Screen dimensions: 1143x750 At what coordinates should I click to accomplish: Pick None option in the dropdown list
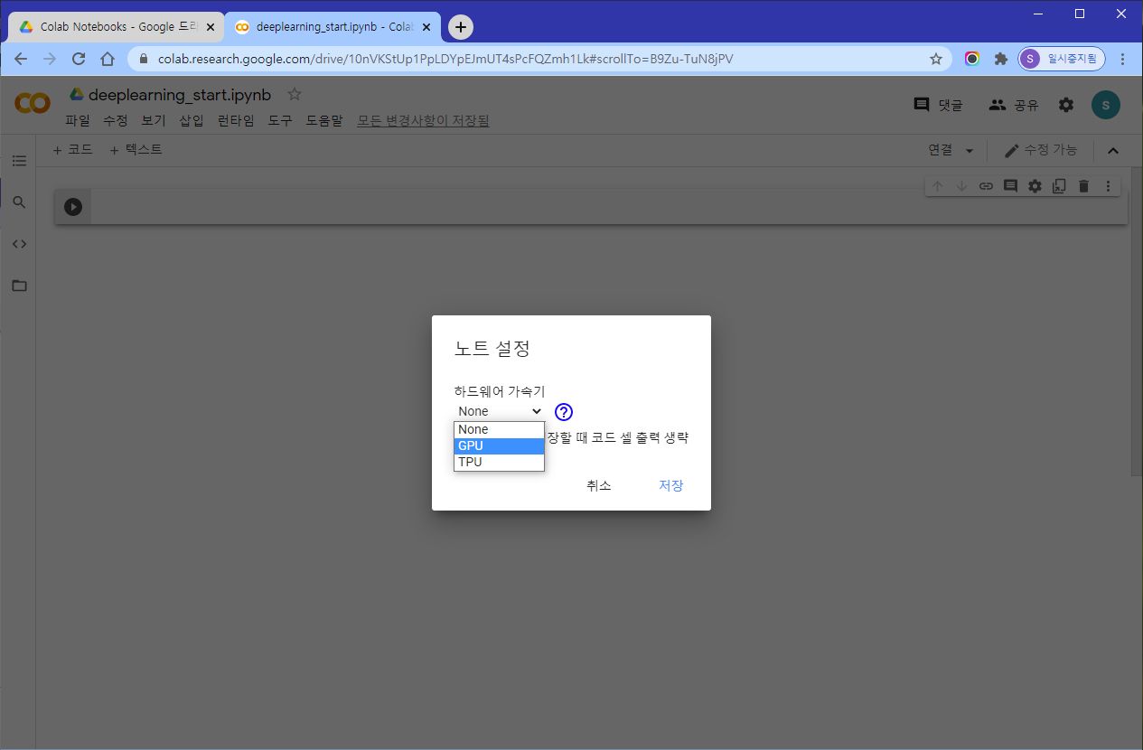pyautogui.click(x=499, y=429)
